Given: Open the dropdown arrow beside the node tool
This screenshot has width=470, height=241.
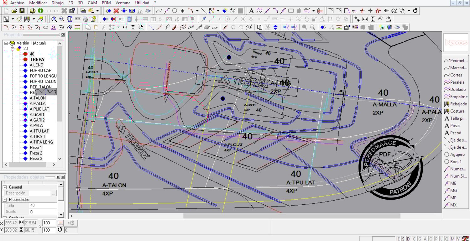Looking at the screenshot, I should (218, 11).
